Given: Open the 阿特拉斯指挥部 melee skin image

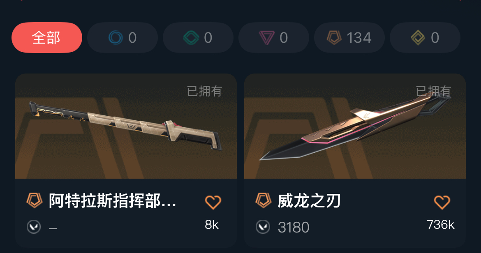Looking at the screenshot, I should [x=126, y=126].
